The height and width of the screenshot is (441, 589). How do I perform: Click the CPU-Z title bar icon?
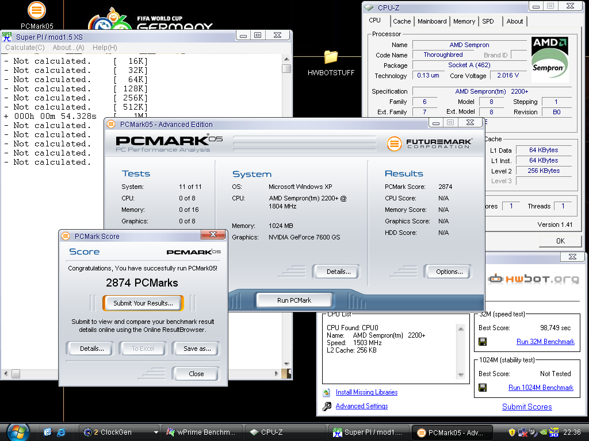[369, 7]
